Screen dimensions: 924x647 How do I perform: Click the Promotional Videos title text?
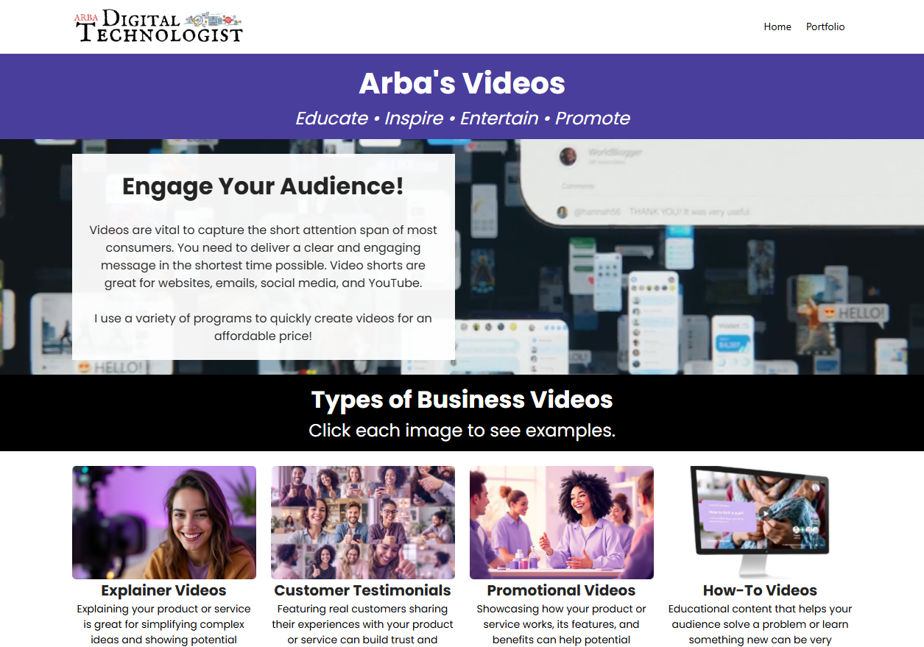coord(561,590)
